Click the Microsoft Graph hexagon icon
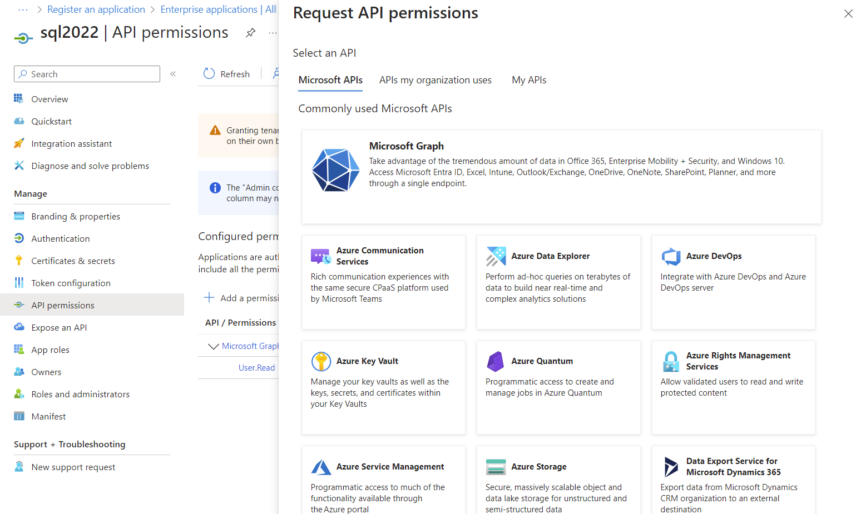856x514 pixels. (x=336, y=170)
